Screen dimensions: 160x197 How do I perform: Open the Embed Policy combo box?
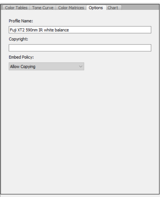46,66
